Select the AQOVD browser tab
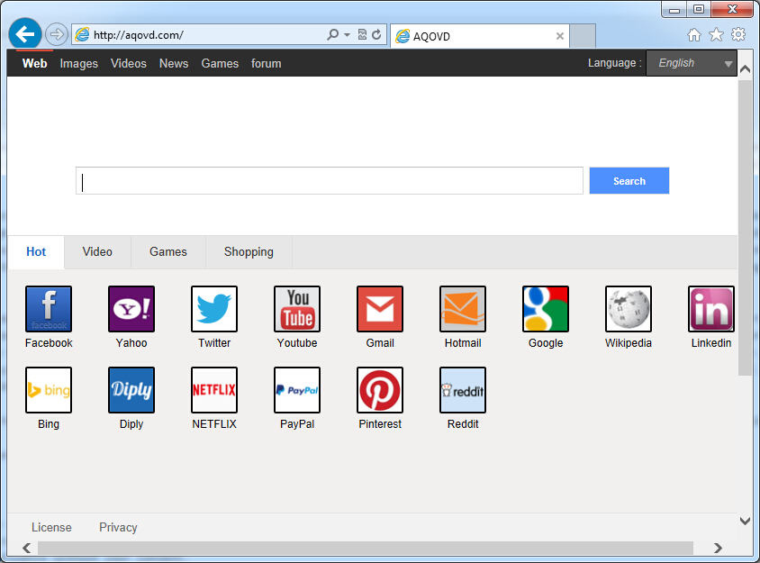The image size is (760, 563). click(x=480, y=36)
